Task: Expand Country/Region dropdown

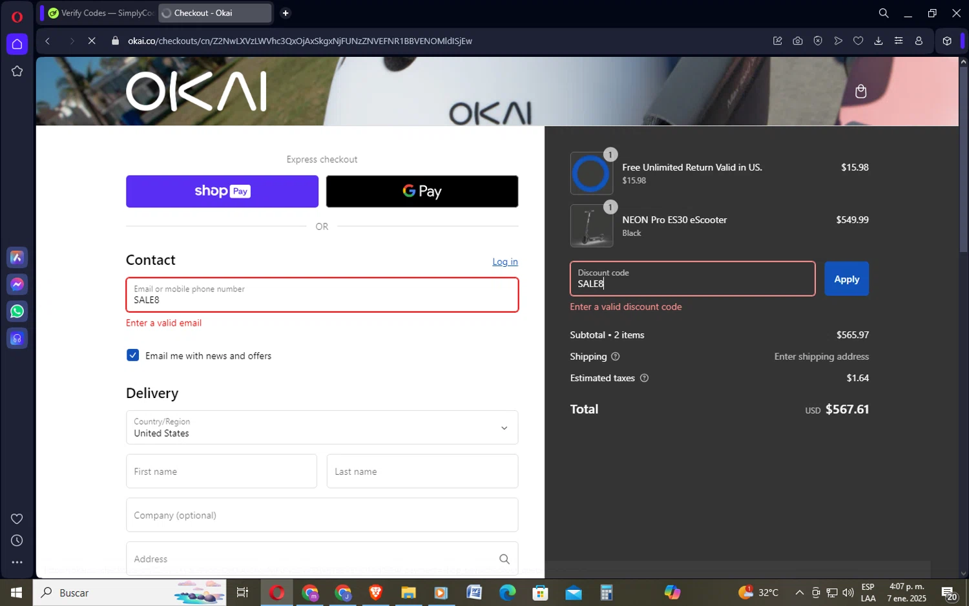Action: [x=322, y=428]
